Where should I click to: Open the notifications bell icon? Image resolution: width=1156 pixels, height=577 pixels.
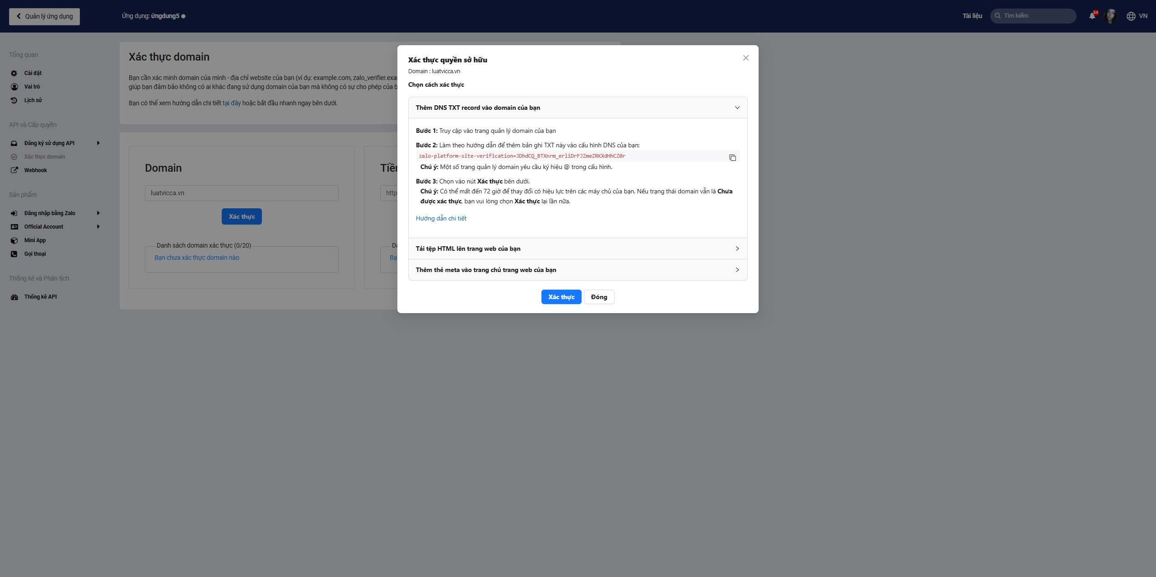pyautogui.click(x=1092, y=16)
